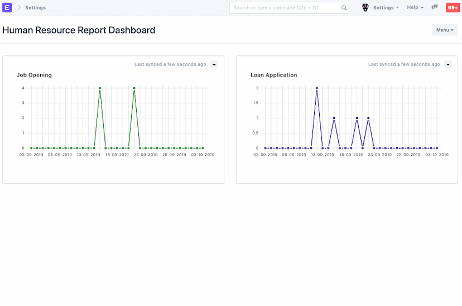The width and height of the screenshot is (462, 306).
Task: Click the Loan Application chart title
Action: 274,75
